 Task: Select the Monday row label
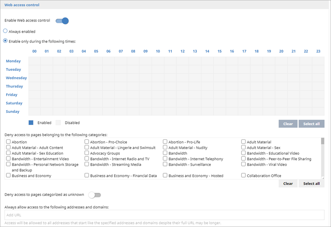coord(13,61)
